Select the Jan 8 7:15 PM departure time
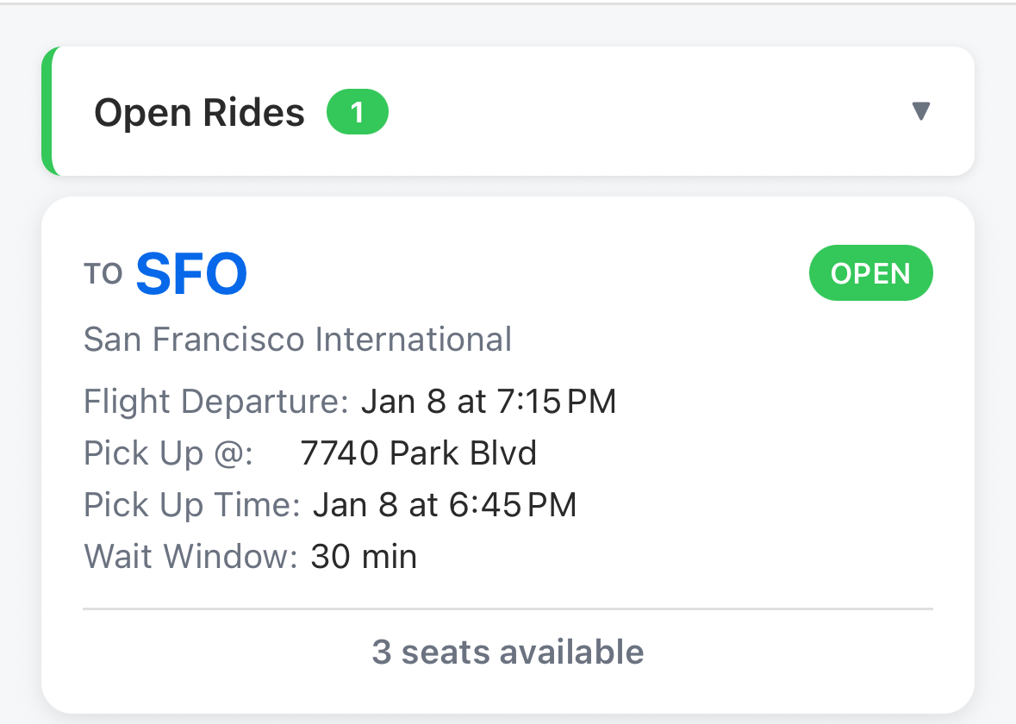The image size is (1016, 724). tap(489, 402)
